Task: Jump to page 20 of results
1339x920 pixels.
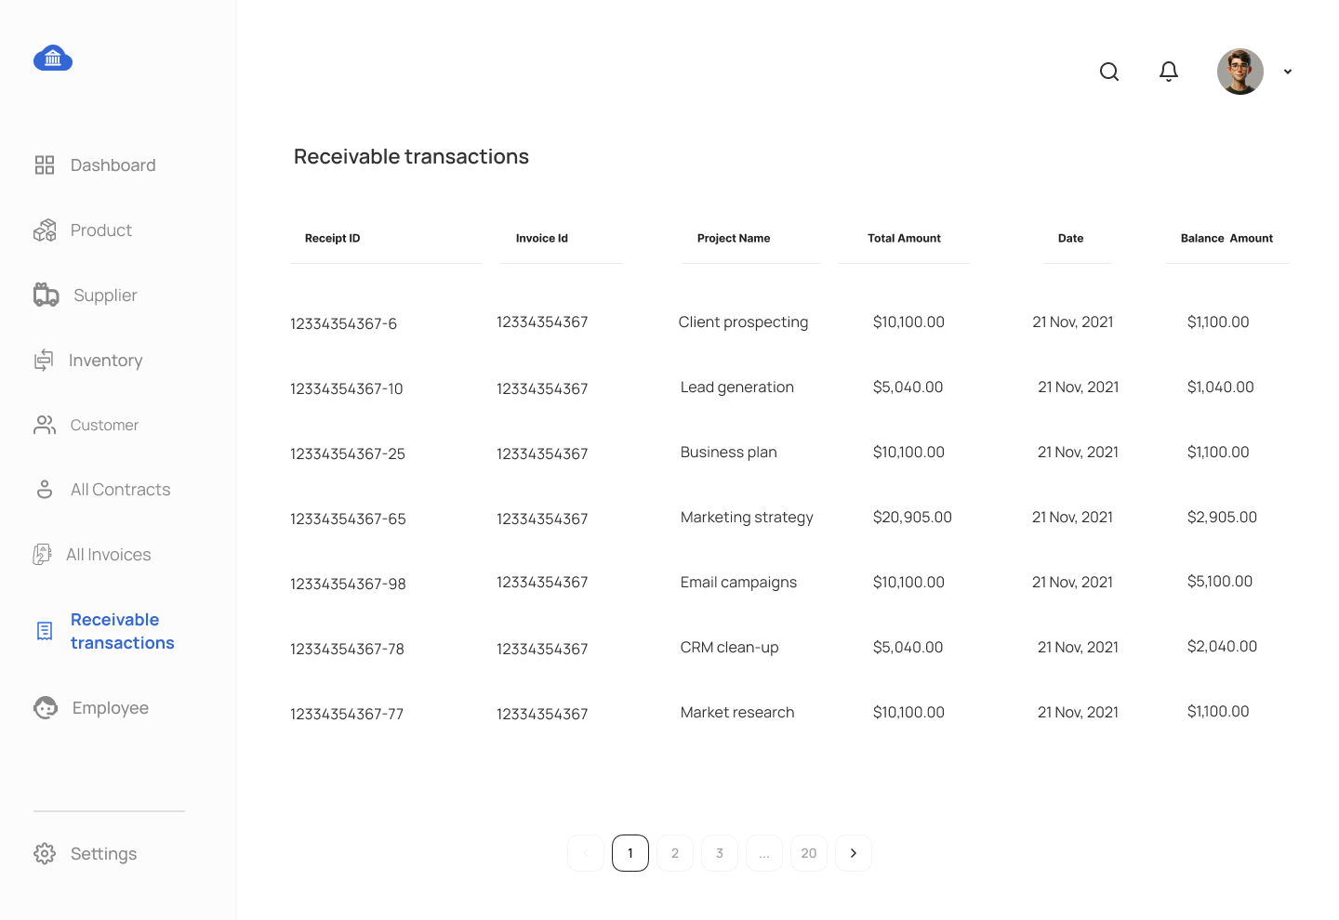Action: click(x=809, y=853)
